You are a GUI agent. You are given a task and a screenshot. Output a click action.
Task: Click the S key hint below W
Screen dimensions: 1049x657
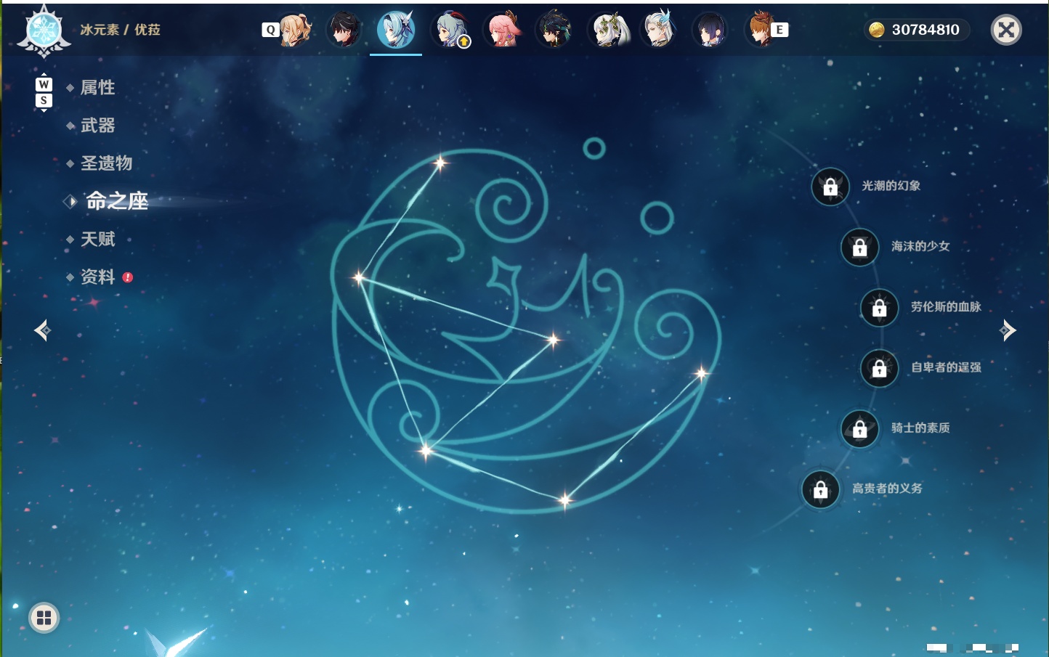click(44, 100)
